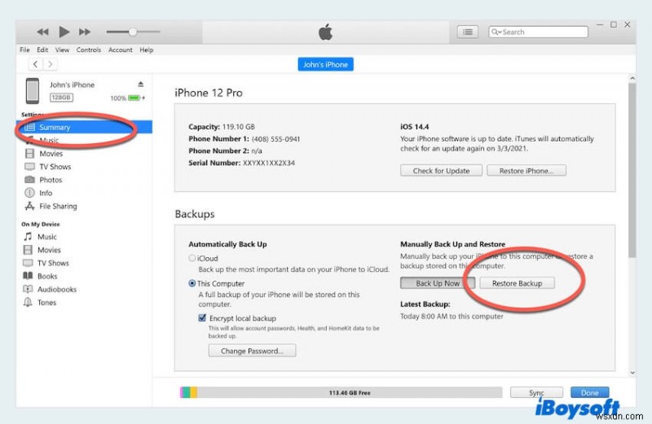Viewport: 652px width, 424px height.
Task: Click the Check for Update button
Action: point(441,171)
